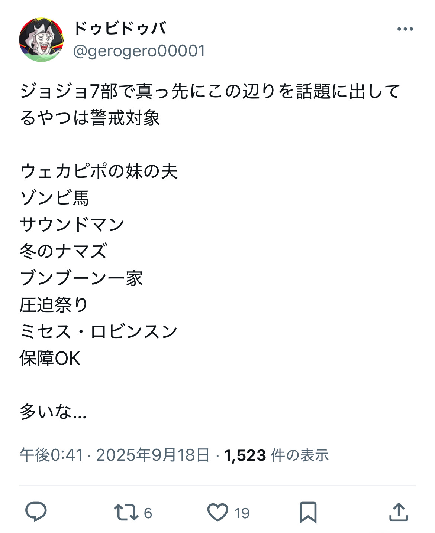Click the like count 19

point(242,513)
